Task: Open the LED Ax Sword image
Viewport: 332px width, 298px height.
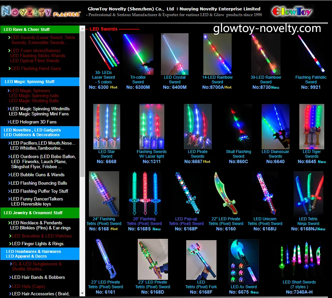Action: click(244, 261)
